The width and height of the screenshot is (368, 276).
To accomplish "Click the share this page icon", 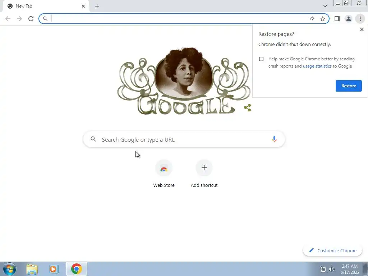I will point(311,19).
